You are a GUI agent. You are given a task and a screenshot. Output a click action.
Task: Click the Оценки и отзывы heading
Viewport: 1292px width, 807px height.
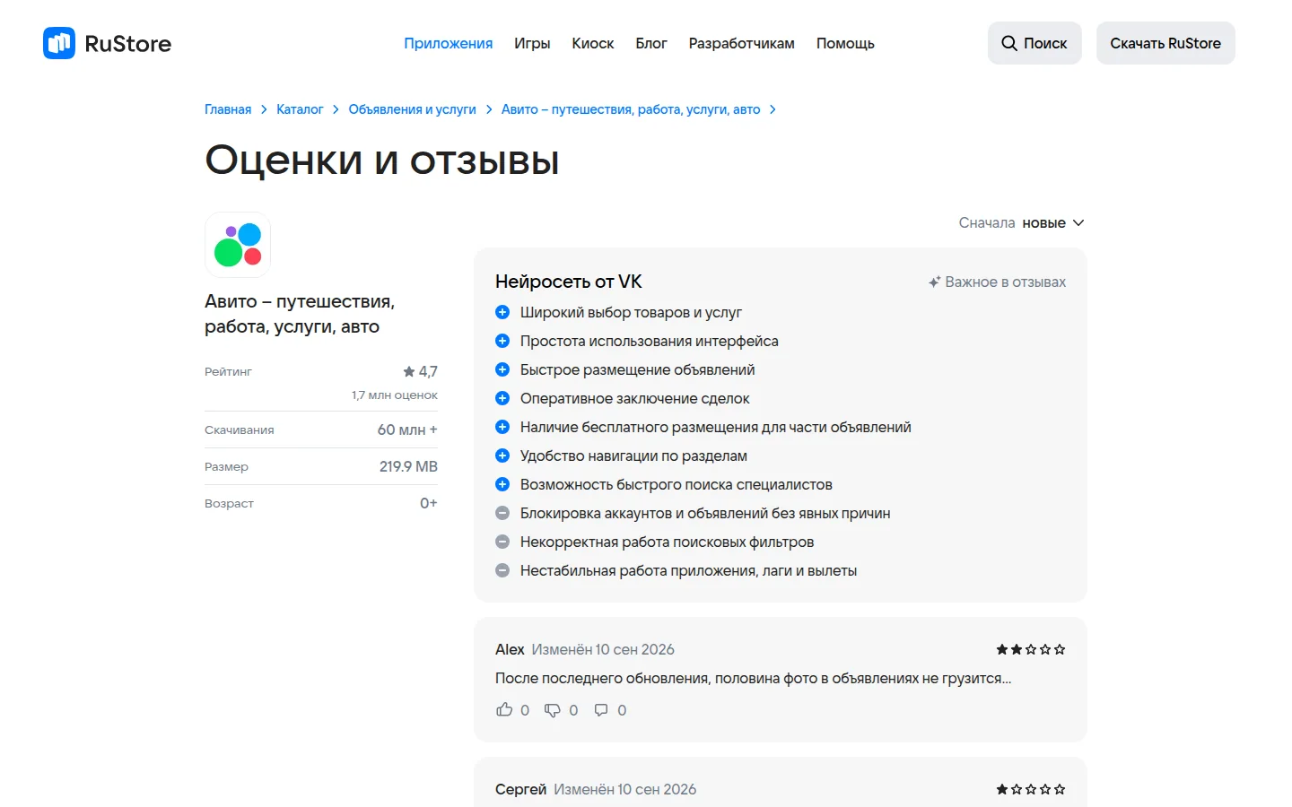tap(382, 161)
